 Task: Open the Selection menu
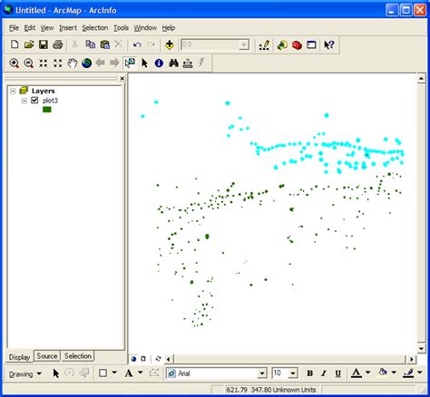[x=95, y=28]
